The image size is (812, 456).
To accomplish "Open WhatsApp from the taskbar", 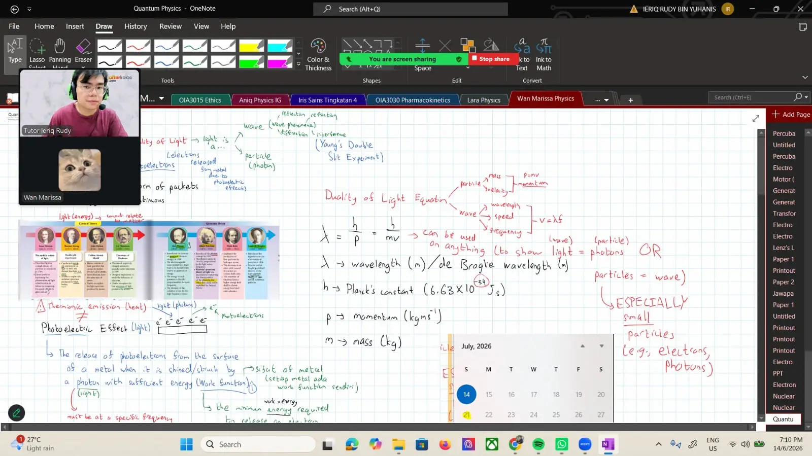I will (562, 445).
